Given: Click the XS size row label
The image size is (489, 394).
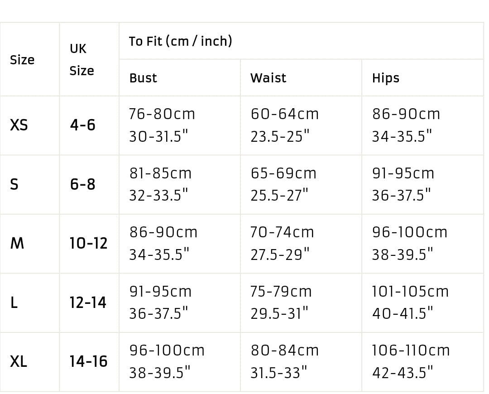Looking at the screenshot, I should tap(19, 125).
